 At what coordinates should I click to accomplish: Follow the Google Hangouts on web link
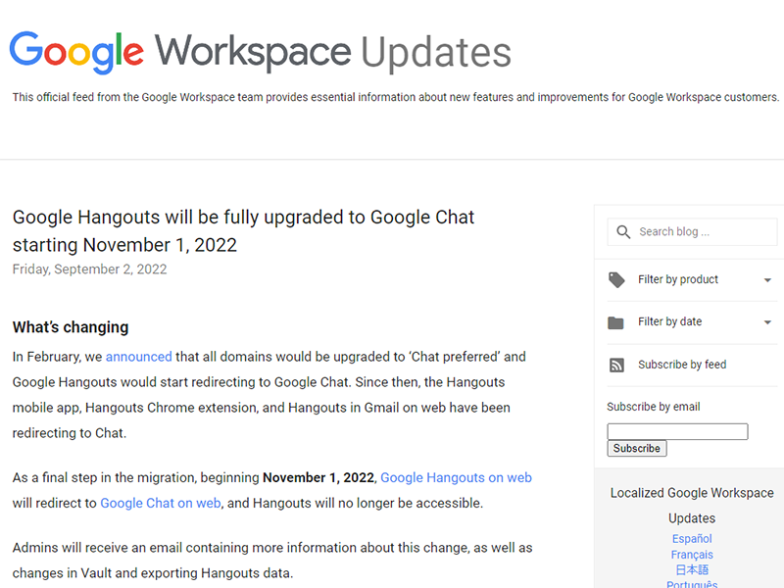(456, 478)
